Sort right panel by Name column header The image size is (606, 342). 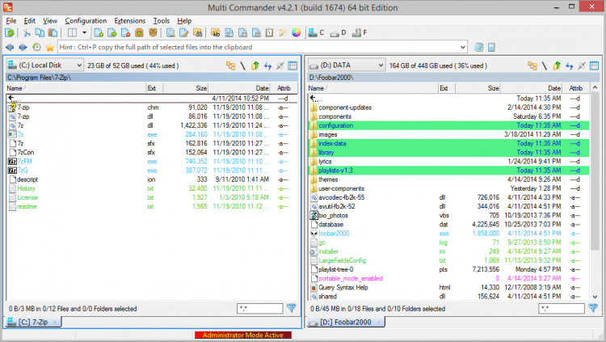pyautogui.click(x=373, y=88)
